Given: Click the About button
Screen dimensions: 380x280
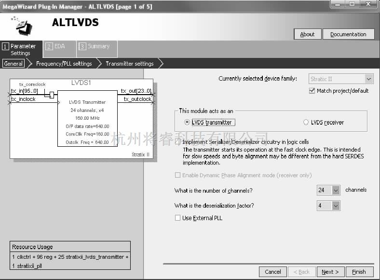Looking at the screenshot, I should click(307, 34).
